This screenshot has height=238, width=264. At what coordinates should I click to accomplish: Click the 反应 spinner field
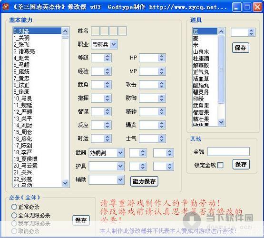point(101,125)
